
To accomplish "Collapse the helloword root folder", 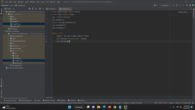I will pyautogui.click(x=4, y=12).
